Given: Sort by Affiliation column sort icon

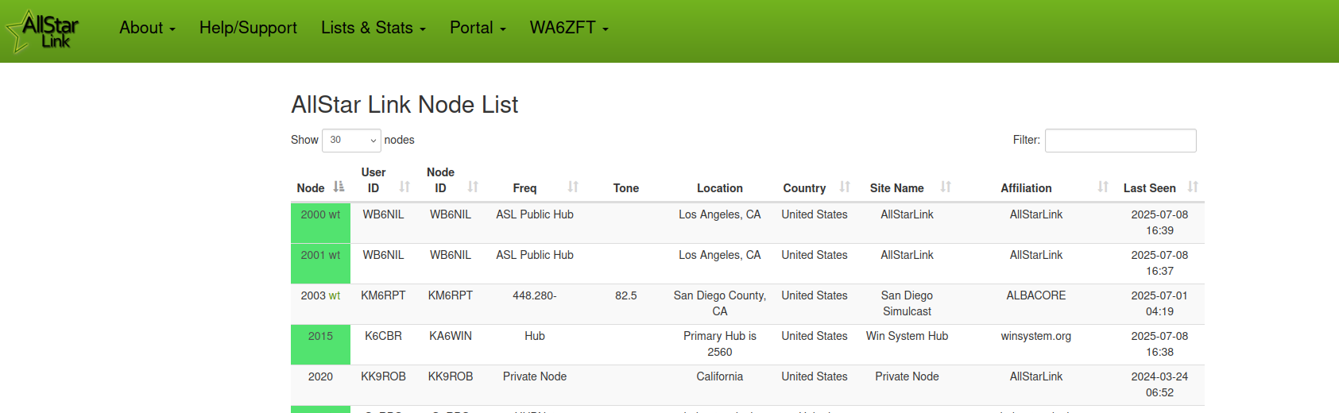Looking at the screenshot, I should coord(1103,187).
